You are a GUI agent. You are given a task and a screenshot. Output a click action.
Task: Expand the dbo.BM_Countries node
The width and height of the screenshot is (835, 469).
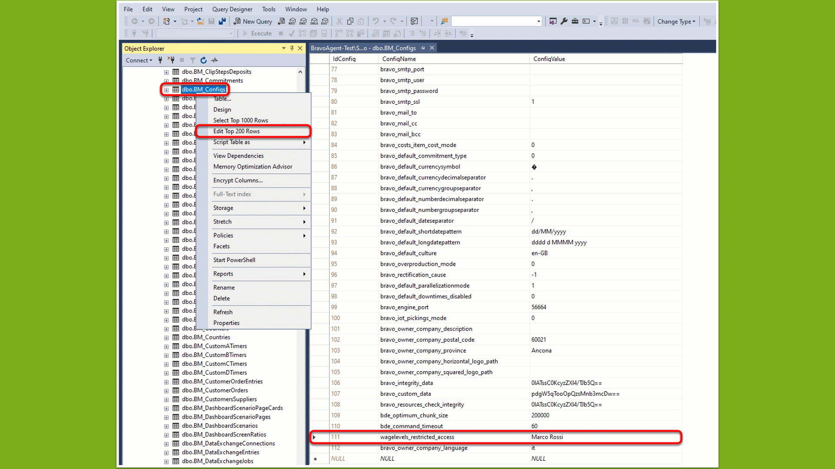(166, 338)
